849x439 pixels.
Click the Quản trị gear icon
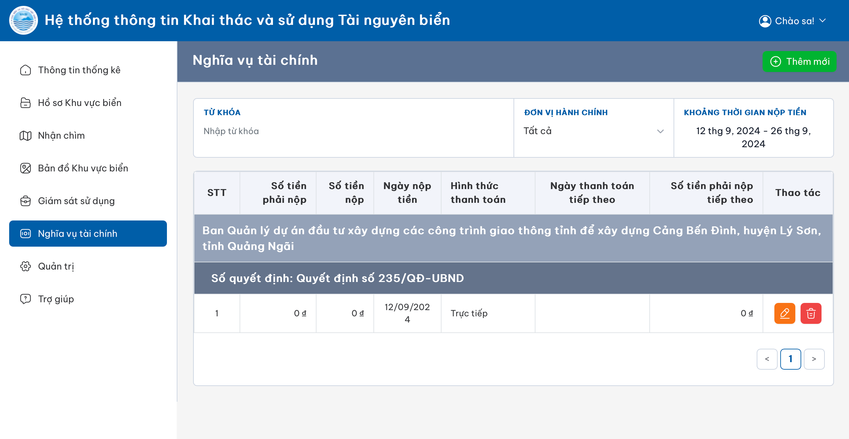[x=25, y=266]
